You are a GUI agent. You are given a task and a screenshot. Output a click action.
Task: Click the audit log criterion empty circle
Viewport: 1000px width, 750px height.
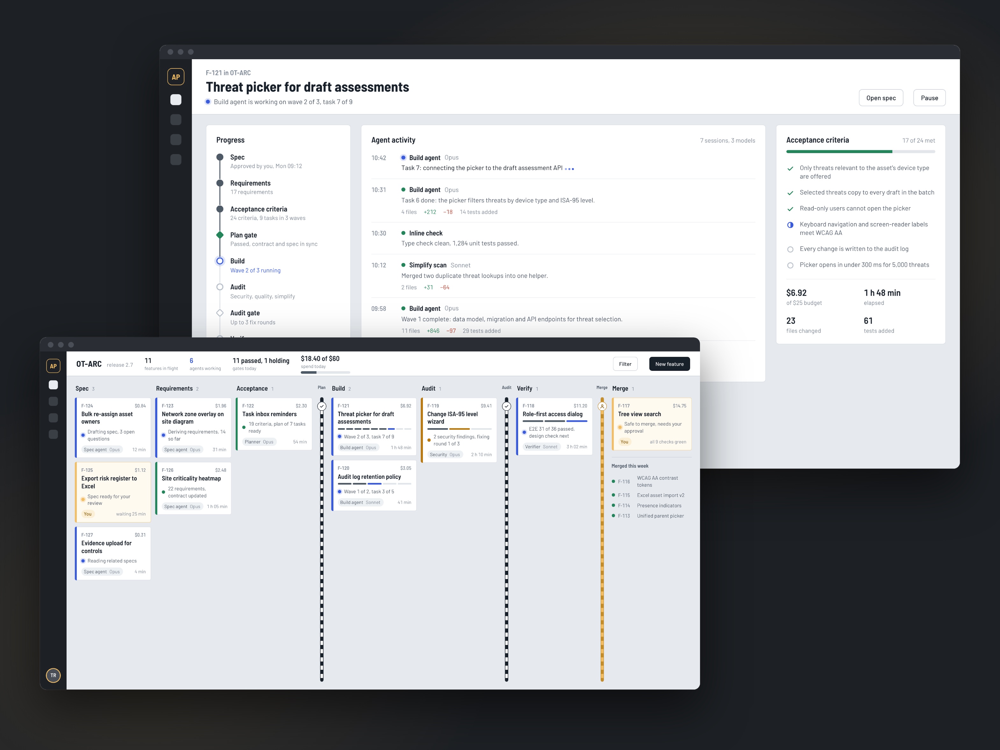click(x=790, y=249)
